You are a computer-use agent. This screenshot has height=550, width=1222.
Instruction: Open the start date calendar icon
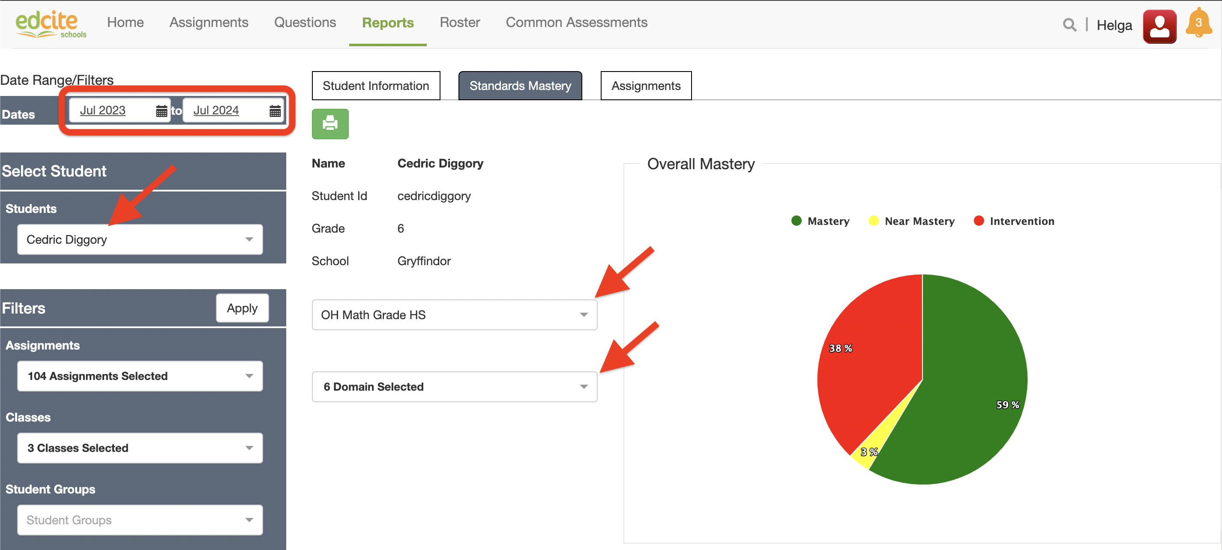[x=161, y=111]
